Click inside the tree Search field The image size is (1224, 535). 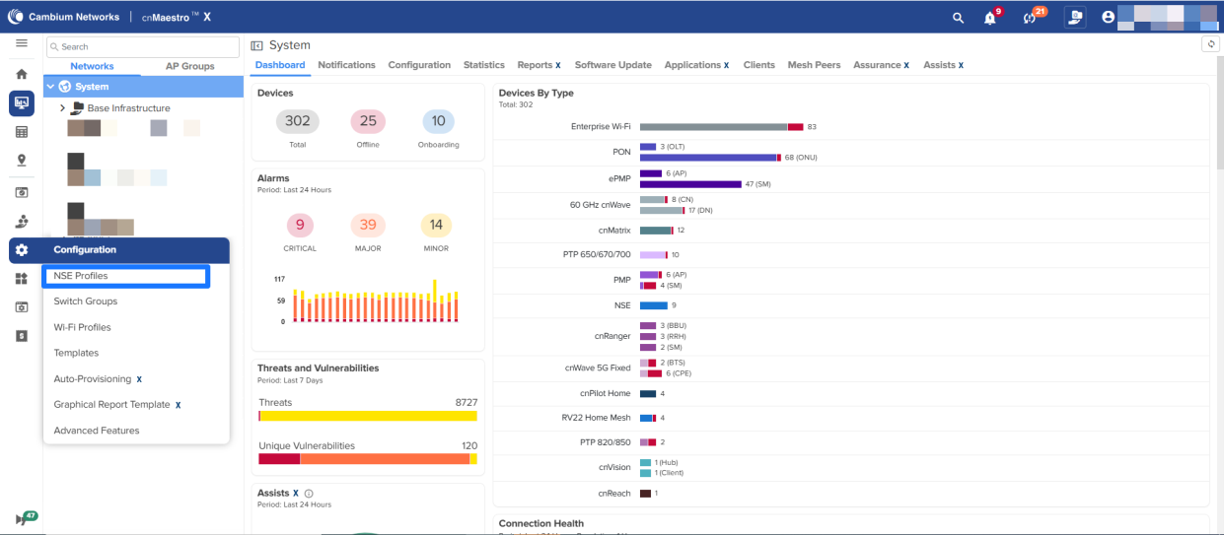[x=142, y=46]
